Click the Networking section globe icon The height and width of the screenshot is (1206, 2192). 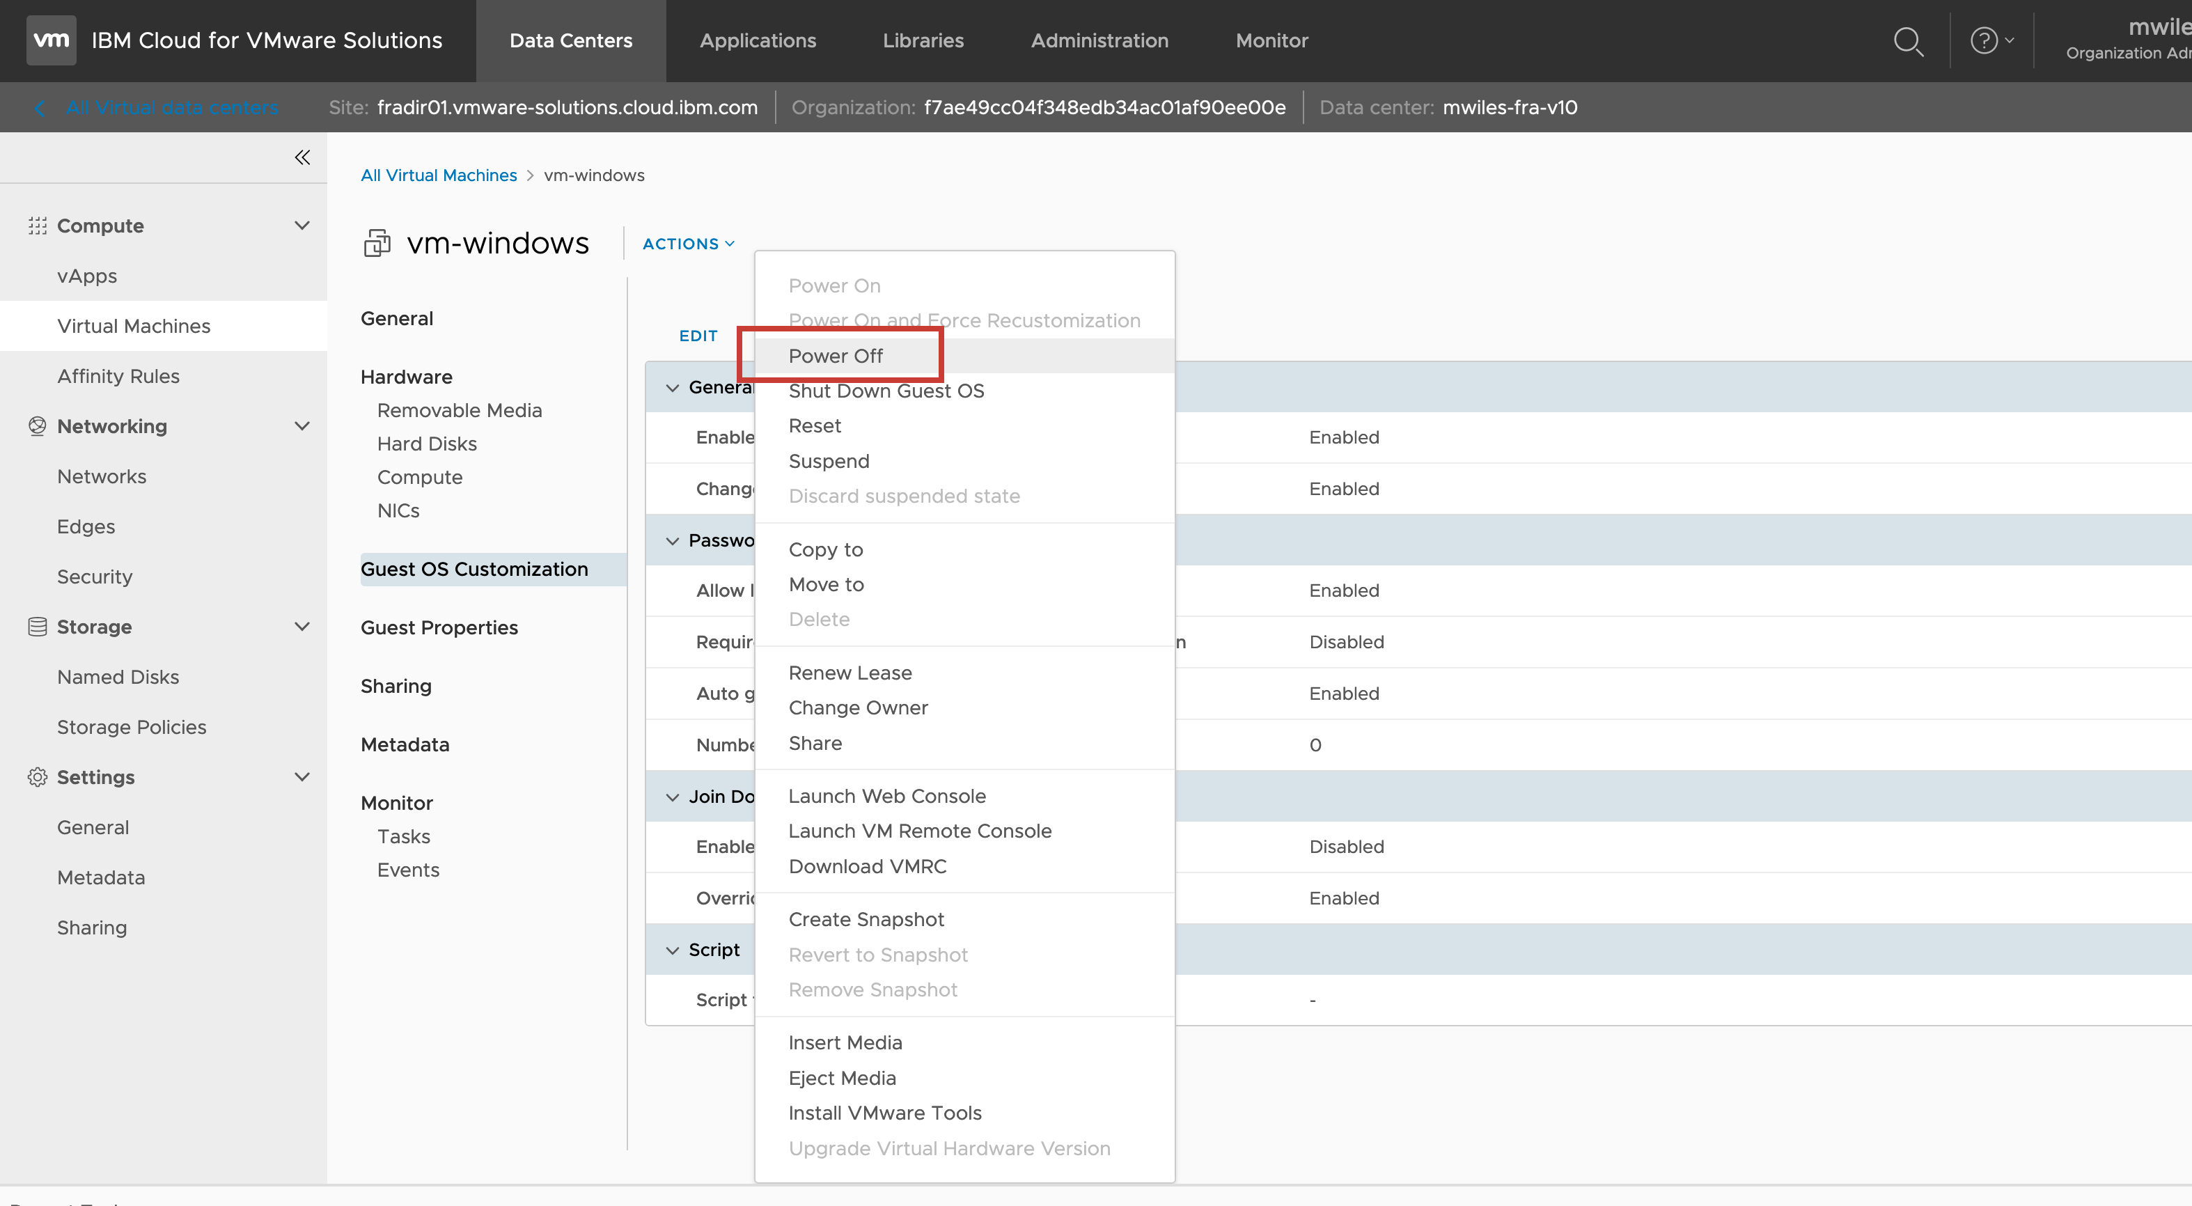pyautogui.click(x=37, y=425)
